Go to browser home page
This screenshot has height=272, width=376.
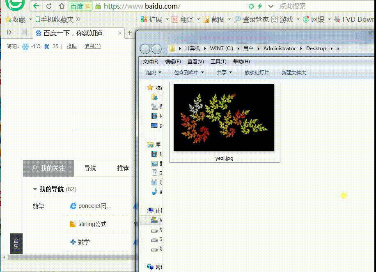click(62, 6)
